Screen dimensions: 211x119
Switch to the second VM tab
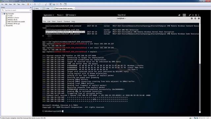pyautogui.click(x=47, y=8)
